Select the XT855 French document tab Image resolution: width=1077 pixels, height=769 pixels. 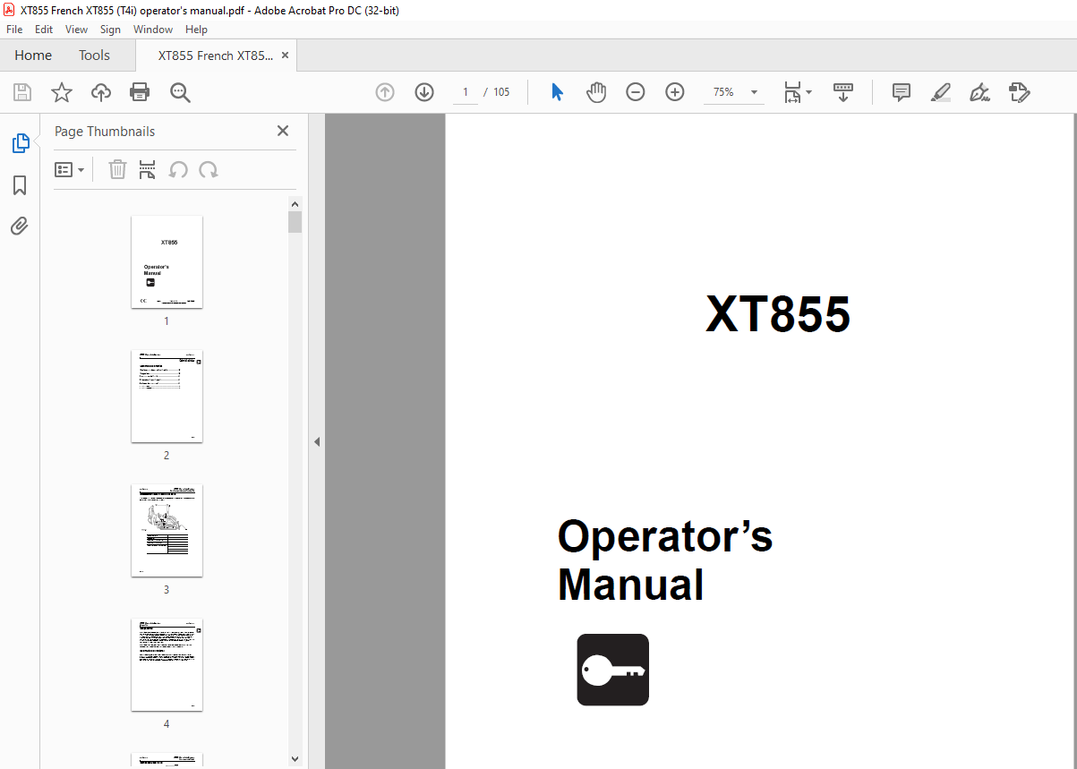point(216,56)
